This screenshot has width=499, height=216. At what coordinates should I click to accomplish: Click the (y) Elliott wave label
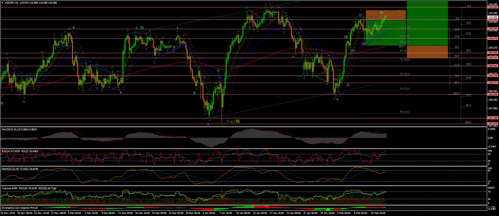click(x=360, y=14)
